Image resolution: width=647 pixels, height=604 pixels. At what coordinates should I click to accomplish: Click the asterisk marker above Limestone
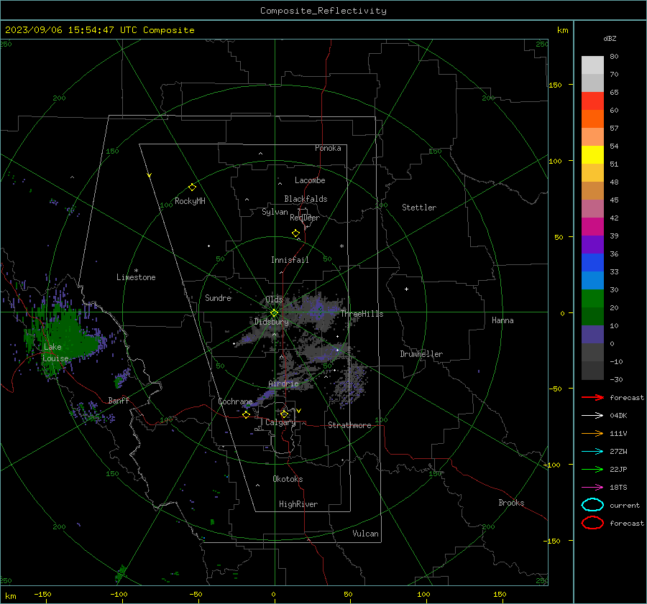[x=136, y=271]
